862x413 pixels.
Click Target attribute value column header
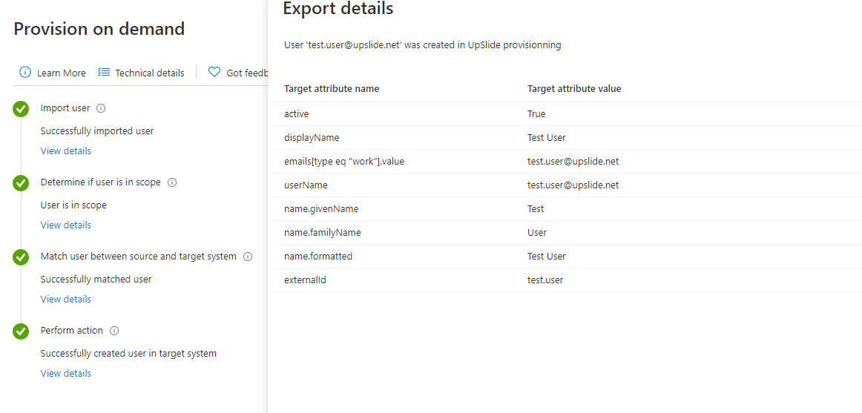click(x=574, y=88)
